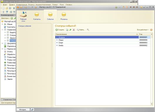Click the delete mark icon with red X
This screenshot has width=155, height=112.
tap(74, 30)
